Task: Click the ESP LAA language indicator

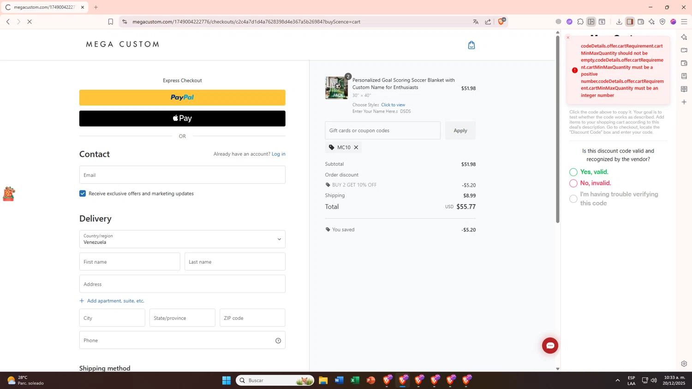Action: [631, 380]
